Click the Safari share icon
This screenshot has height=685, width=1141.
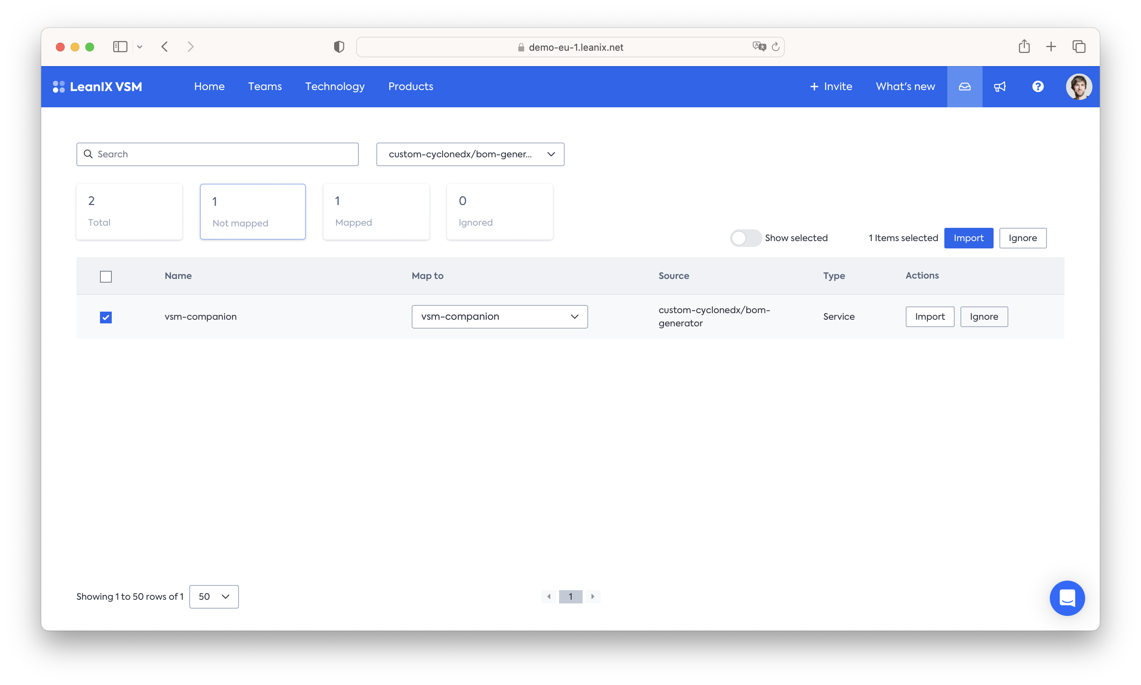coord(1024,47)
